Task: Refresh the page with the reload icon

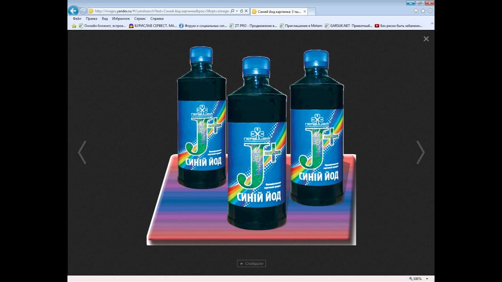Action: pyautogui.click(x=242, y=11)
